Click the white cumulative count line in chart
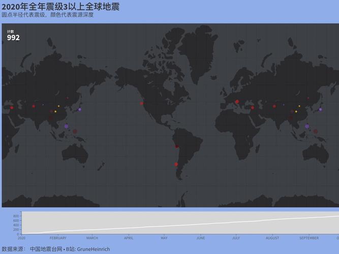 (180, 225)
